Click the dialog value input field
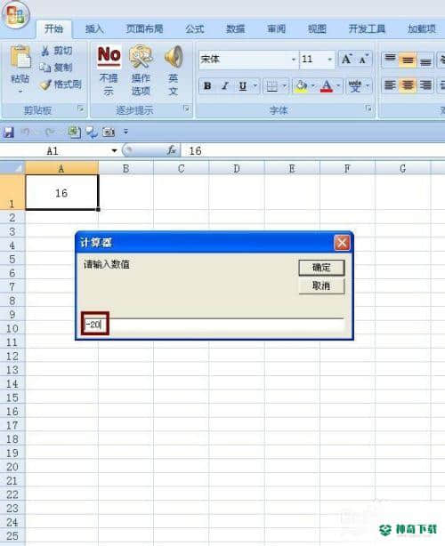The image size is (445, 546). click(x=214, y=325)
